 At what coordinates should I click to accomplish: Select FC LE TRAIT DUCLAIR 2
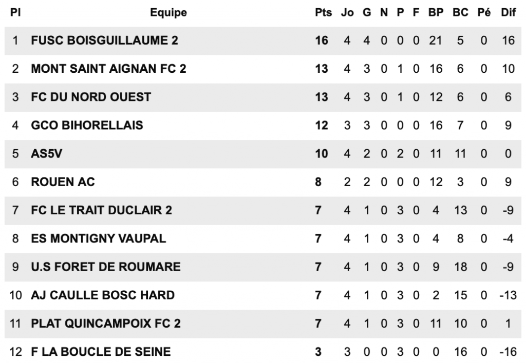tap(102, 211)
